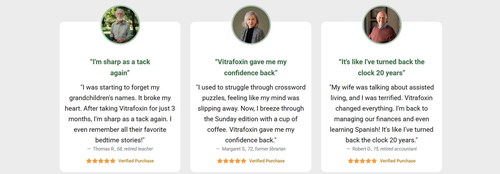Click the Margaret S., 72, former librarian attribution
This screenshot has width=500, height=174.
coord(251,149)
